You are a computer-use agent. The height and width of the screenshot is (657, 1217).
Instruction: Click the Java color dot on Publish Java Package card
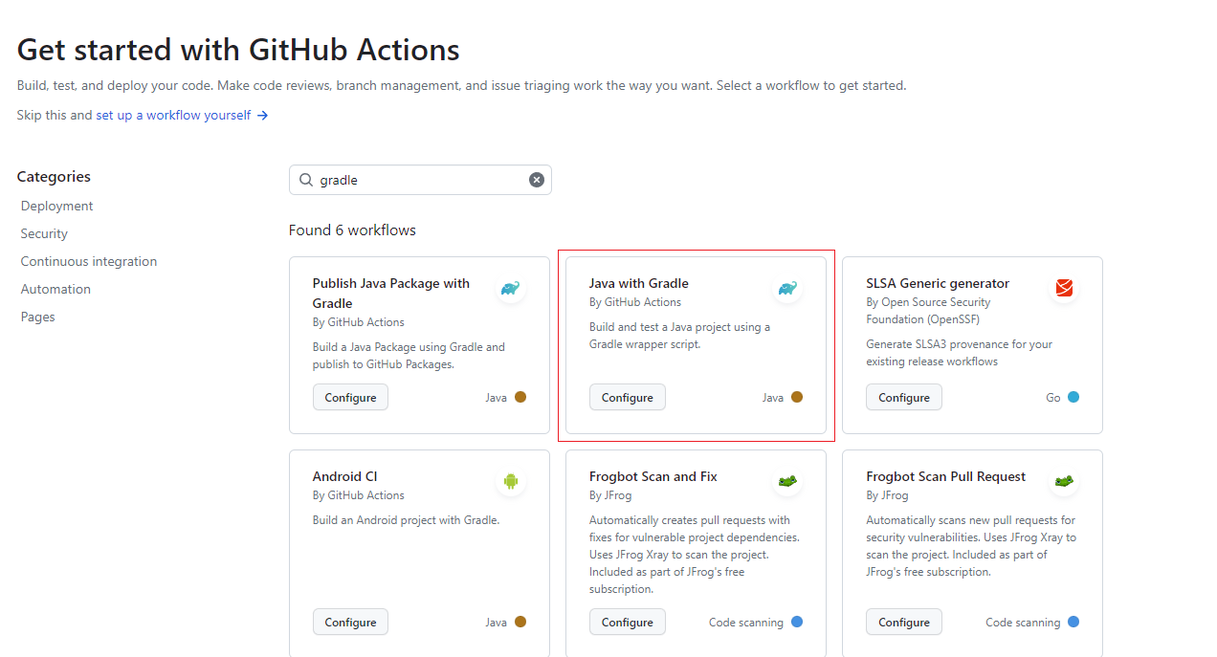point(520,397)
